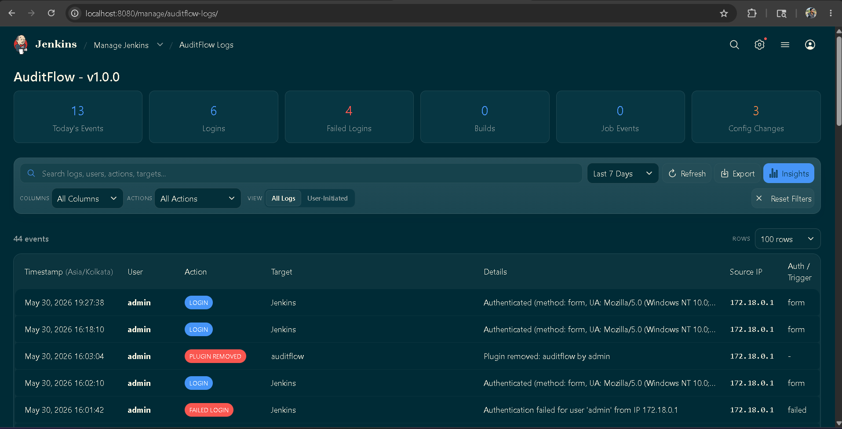Click the Jenkins butler logo
This screenshot has width=842, height=429.
(21, 44)
